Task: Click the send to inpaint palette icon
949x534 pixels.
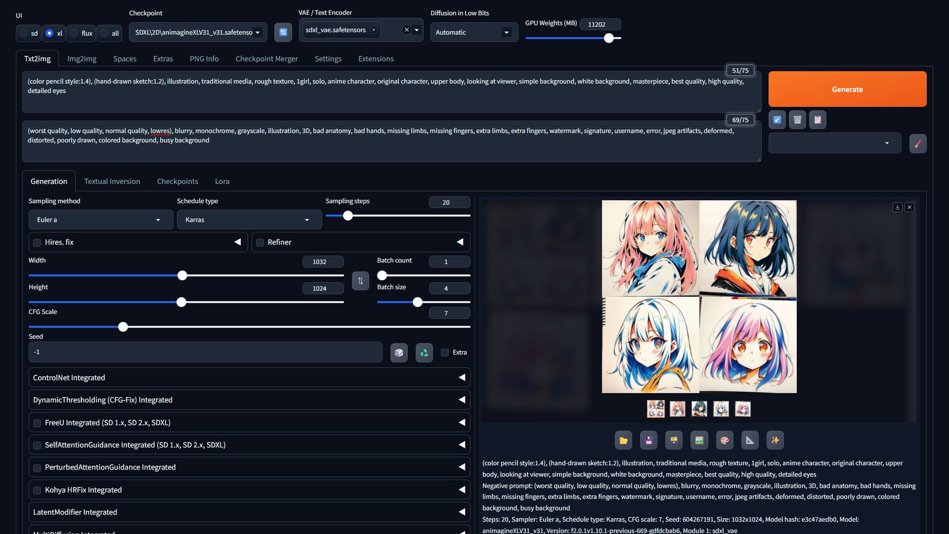Action: 724,440
